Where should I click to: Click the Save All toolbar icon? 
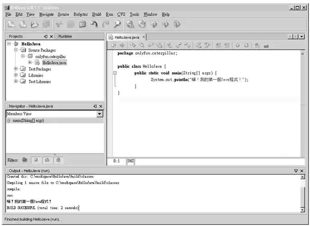pyautogui.click(x=46, y=24)
